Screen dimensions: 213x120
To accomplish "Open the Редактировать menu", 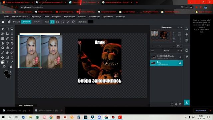I will (20, 16).
